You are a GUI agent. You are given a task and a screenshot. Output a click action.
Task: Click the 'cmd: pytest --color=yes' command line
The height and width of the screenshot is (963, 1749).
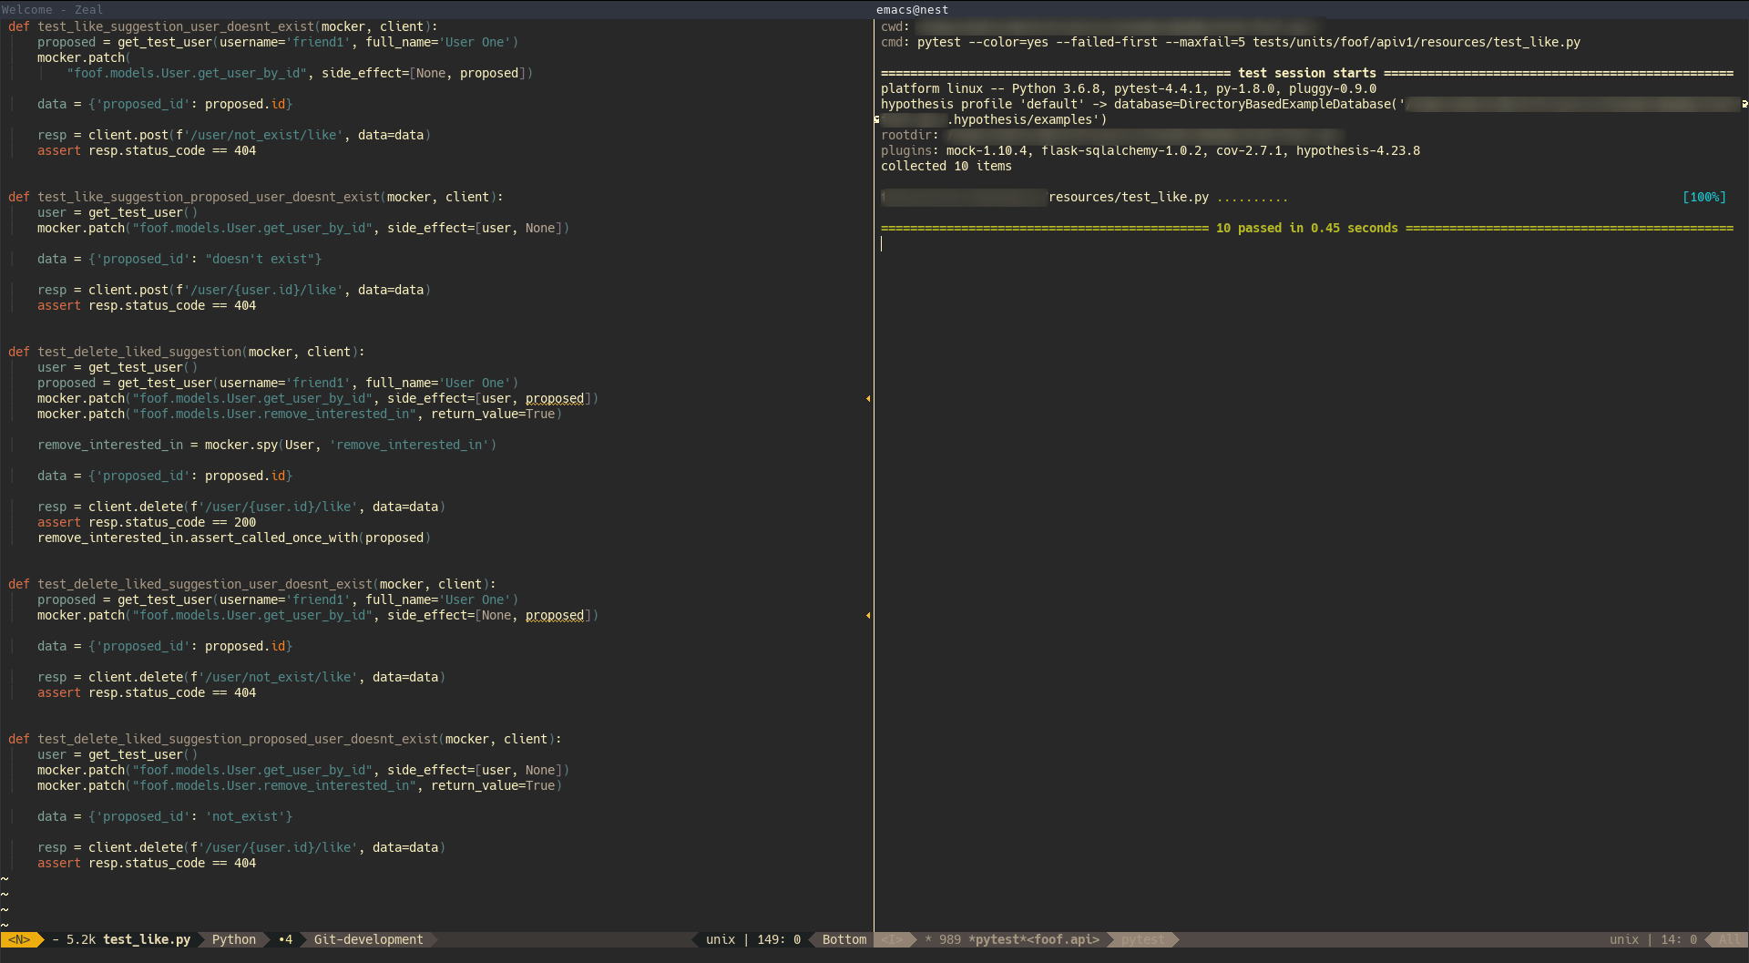[1231, 42]
